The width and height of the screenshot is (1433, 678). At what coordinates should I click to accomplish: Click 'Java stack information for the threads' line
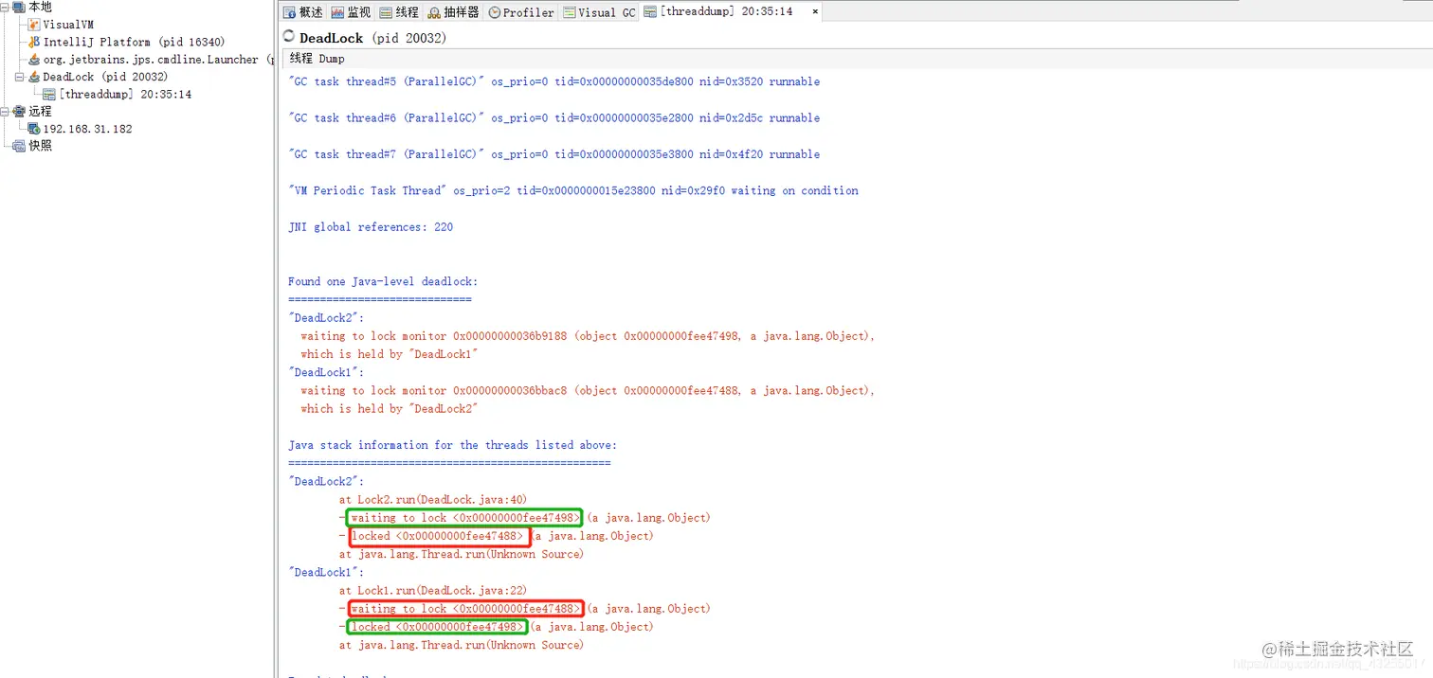(x=453, y=445)
